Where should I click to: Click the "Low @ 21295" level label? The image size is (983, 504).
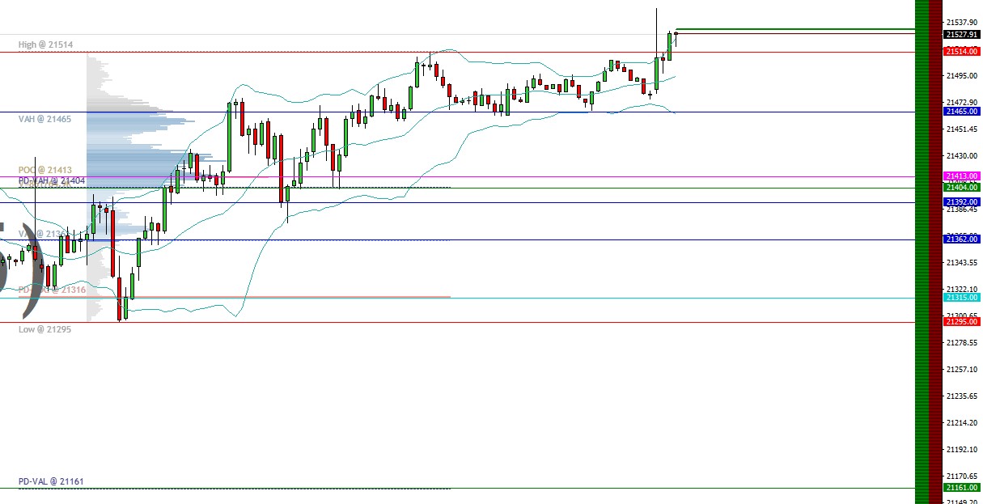[x=44, y=329]
